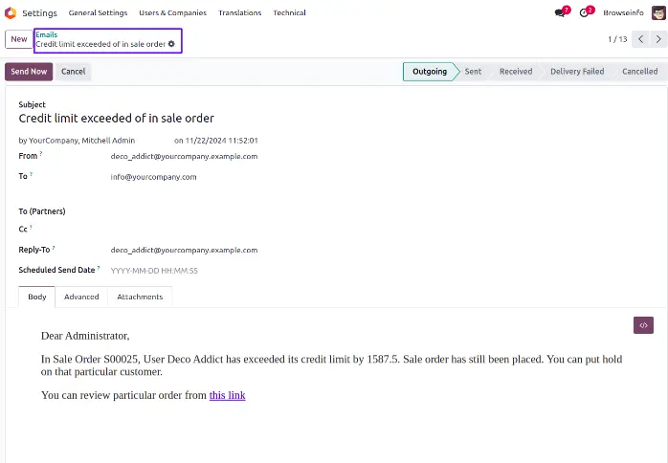Expand the Technical menu

pos(289,13)
